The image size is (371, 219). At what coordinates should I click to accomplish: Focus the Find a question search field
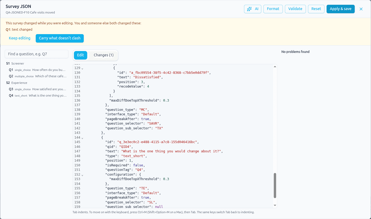point(37,54)
